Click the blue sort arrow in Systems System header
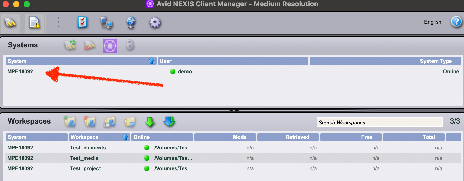 pos(151,61)
